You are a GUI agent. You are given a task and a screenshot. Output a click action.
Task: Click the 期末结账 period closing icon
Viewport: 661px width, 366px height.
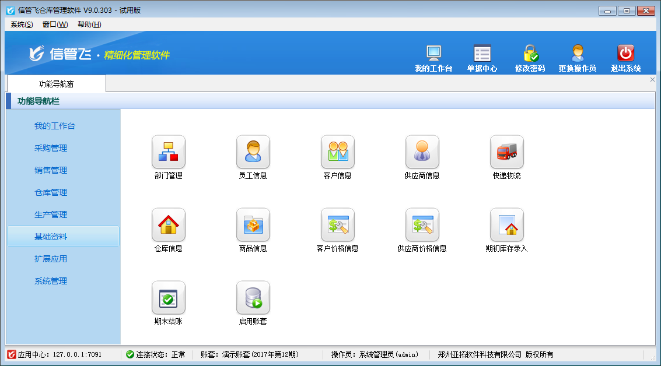(x=168, y=298)
